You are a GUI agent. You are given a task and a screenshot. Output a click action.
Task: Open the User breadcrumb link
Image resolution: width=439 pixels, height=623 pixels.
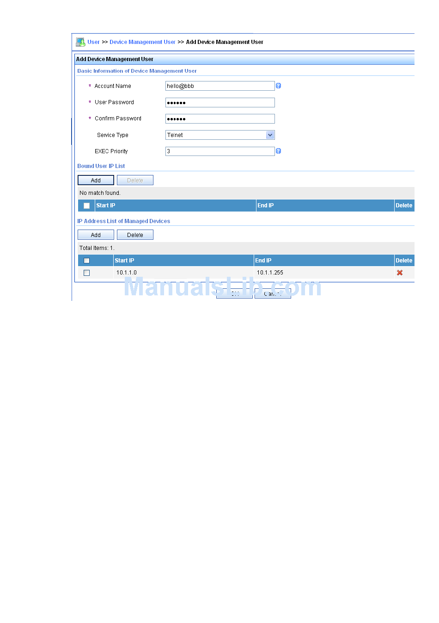click(x=94, y=42)
